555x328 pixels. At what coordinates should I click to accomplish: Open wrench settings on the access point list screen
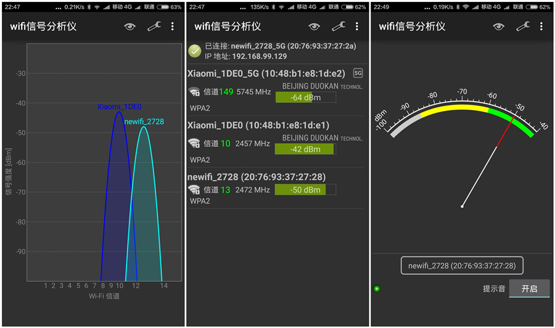pos(339,27)
